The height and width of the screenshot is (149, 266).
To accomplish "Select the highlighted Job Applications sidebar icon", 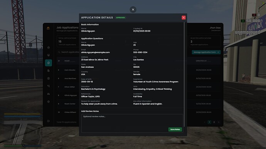I will (x=49, y=63).
